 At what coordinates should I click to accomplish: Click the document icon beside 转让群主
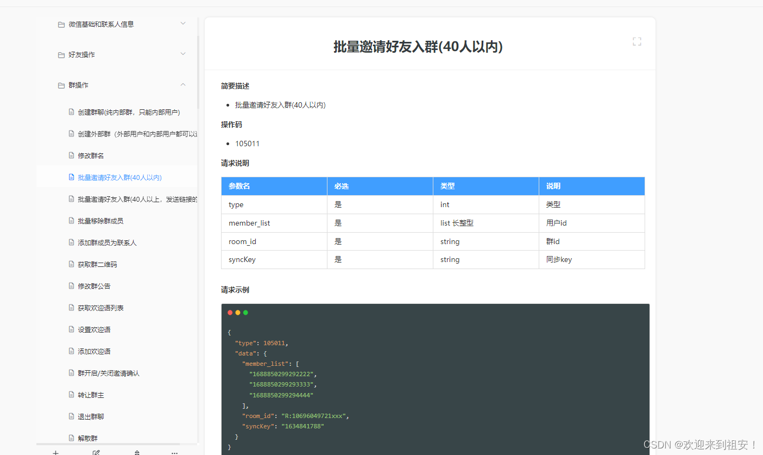click(x=71, y=394)
